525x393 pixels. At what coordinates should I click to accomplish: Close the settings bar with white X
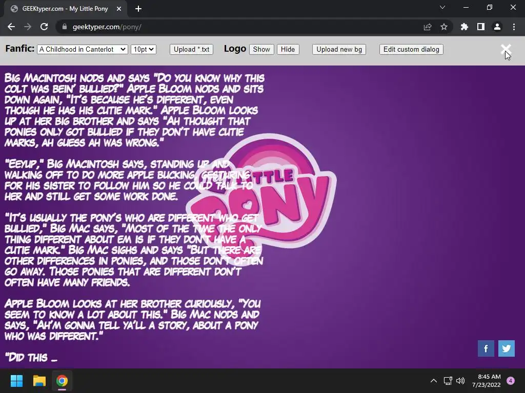pyautogui.click(x=506, y=50)
